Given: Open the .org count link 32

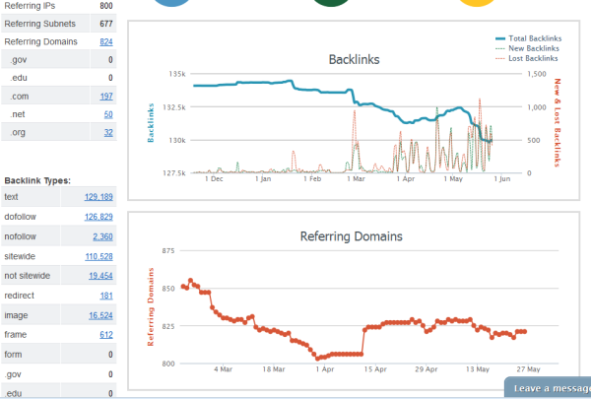Looking at the screenshot, I should click(x=108, y=132).
